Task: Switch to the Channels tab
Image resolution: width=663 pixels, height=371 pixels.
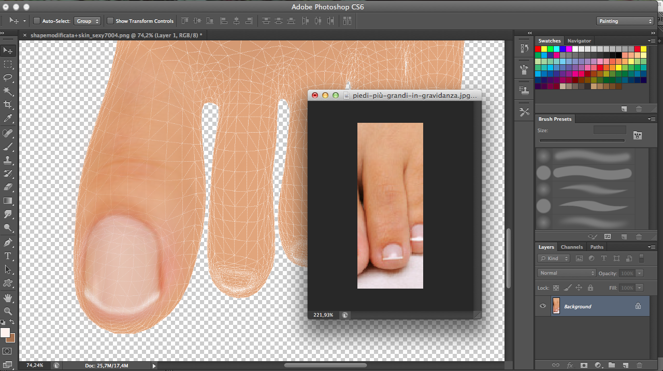Action: tap(571, 247)
